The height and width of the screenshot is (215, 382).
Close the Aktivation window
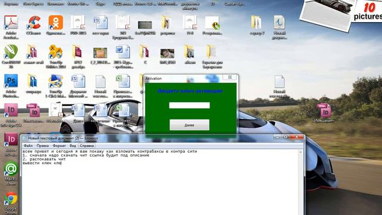(x=230, y=77)
